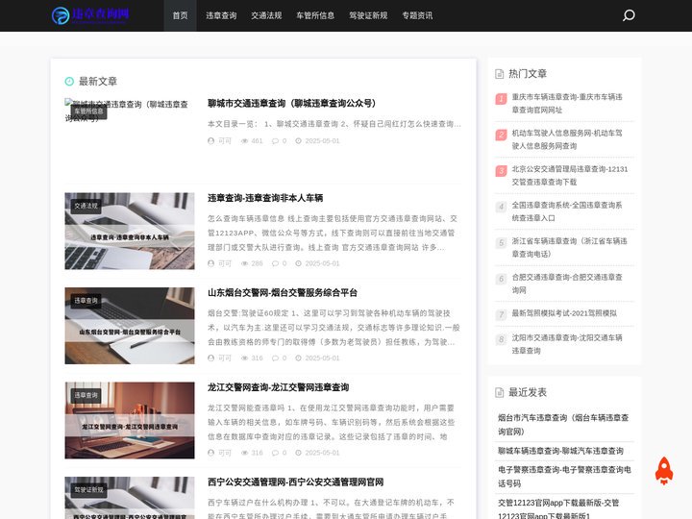Click thumbnail of 龙江交警网查询 article
This screenshot has height=519, width=692.
[130, 420]
